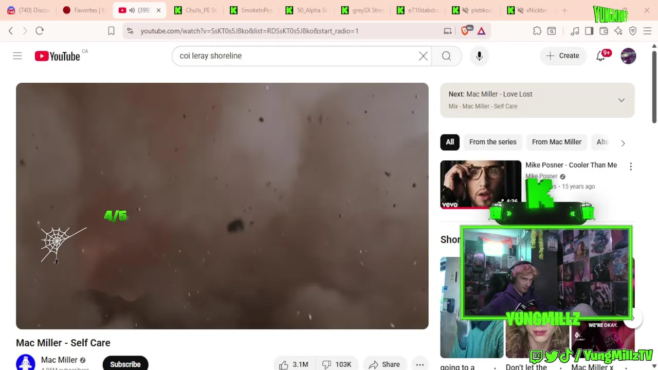658x370 pixels.
Task: Open browser extensions puzzle icon
Action: click(x=537, y=31)
